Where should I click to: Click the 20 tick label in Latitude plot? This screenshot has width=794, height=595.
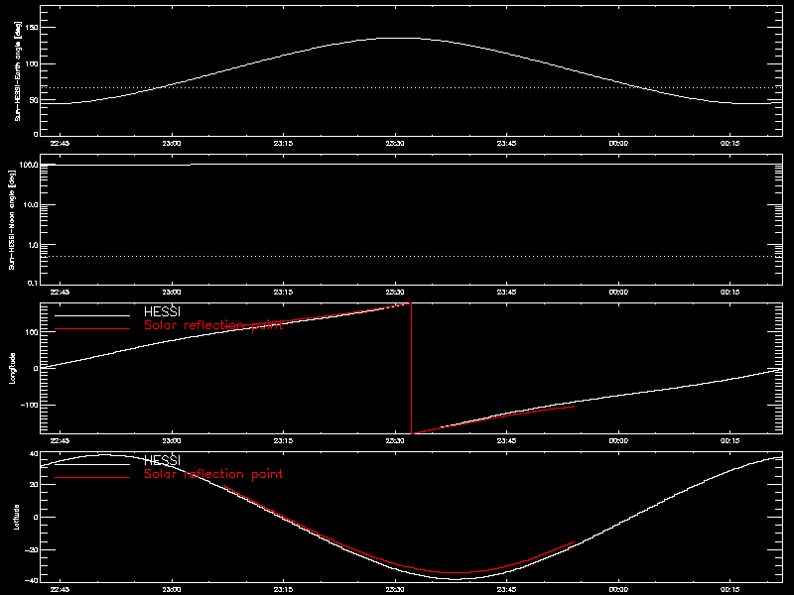coord(34,485)
